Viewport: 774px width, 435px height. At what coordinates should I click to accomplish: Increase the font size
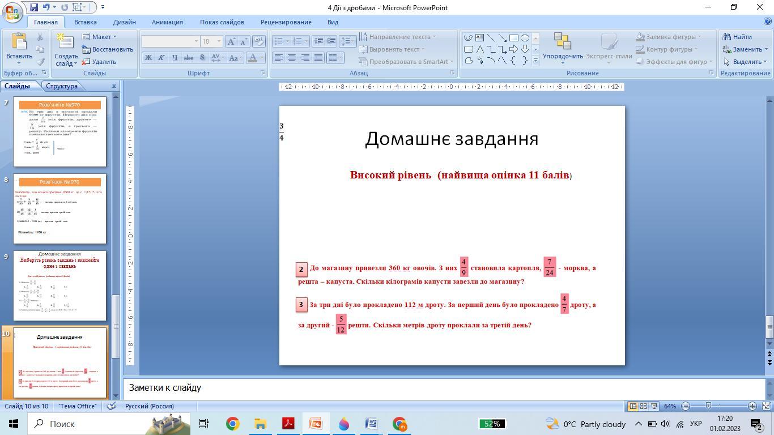[231, 41]
